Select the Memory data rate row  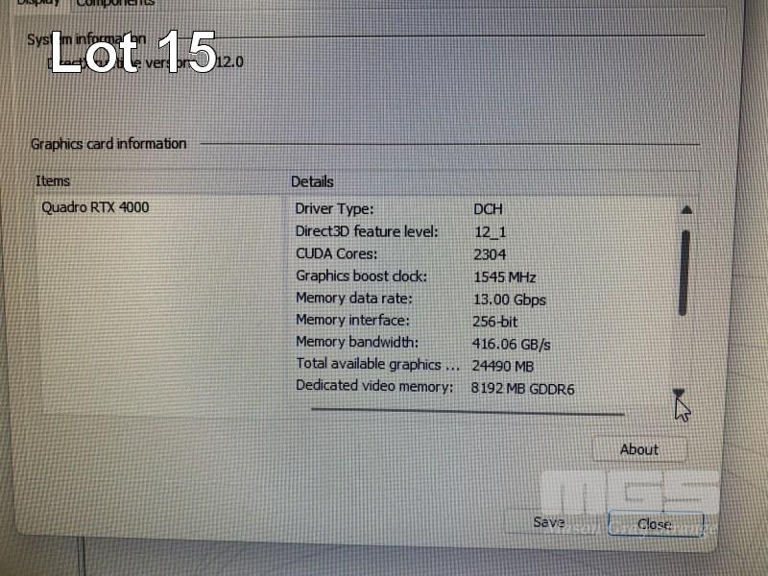click(352, 299)
